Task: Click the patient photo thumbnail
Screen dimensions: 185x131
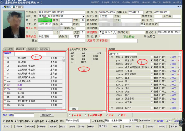Action: coord(14,24)
